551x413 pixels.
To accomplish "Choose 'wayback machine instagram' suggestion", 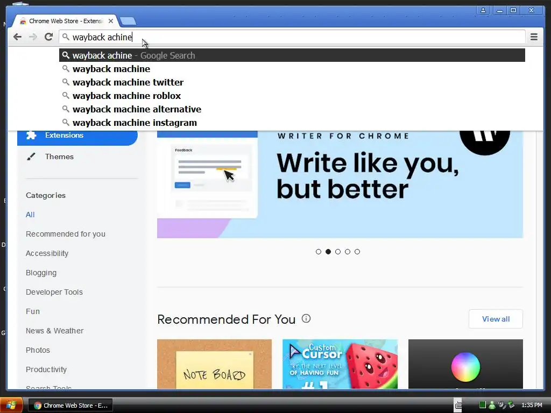I will click(292, 123).
